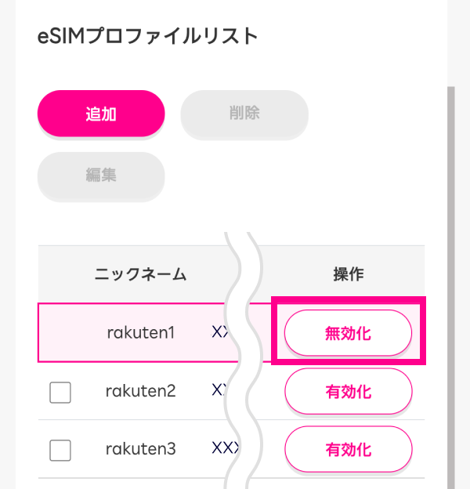Tick the checkbox beside rakuten2
The image size is (470, 489).
tap(60, 392)
